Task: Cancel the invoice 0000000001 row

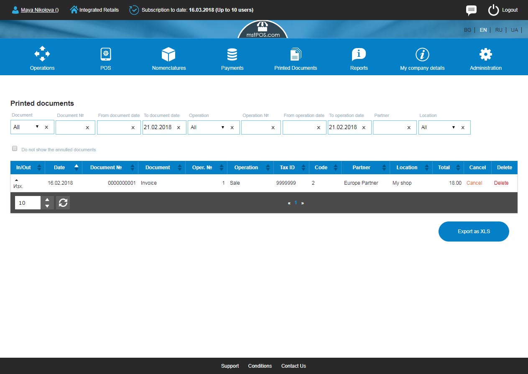Action: pyautogui.click(x=474, y=183)
